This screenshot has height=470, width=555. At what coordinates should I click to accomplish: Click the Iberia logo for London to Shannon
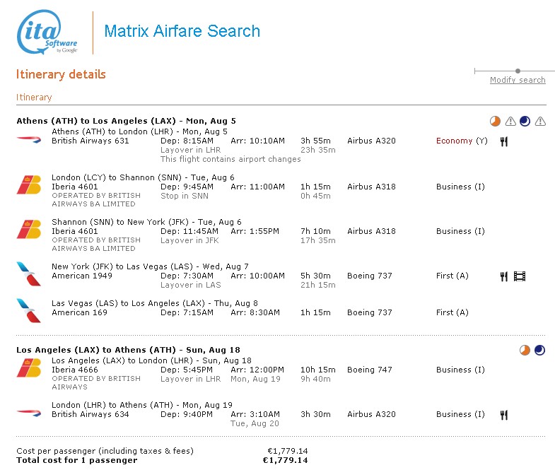point(29,185)
